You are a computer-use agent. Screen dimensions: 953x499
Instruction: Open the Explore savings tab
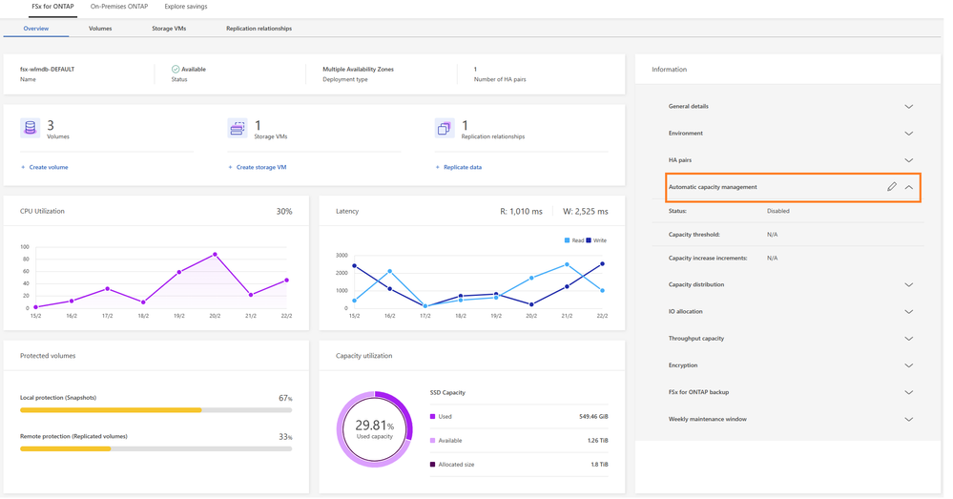tap(185, 7)
